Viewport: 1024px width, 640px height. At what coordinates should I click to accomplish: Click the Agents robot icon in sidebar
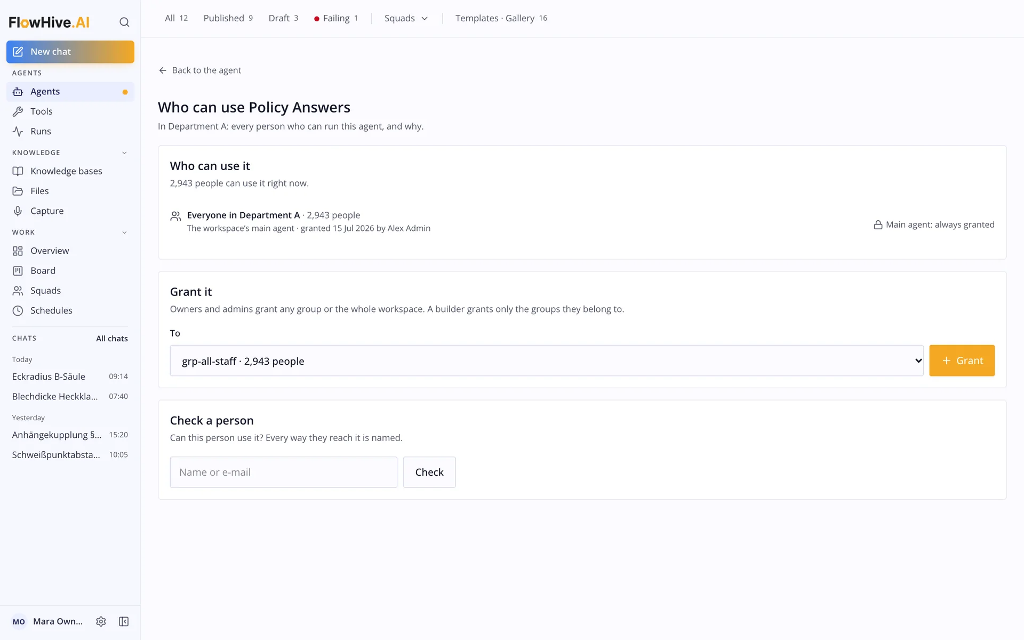18,92
